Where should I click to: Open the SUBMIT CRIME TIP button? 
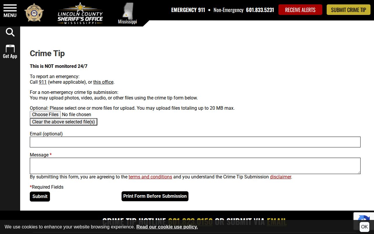pos(348,10)
